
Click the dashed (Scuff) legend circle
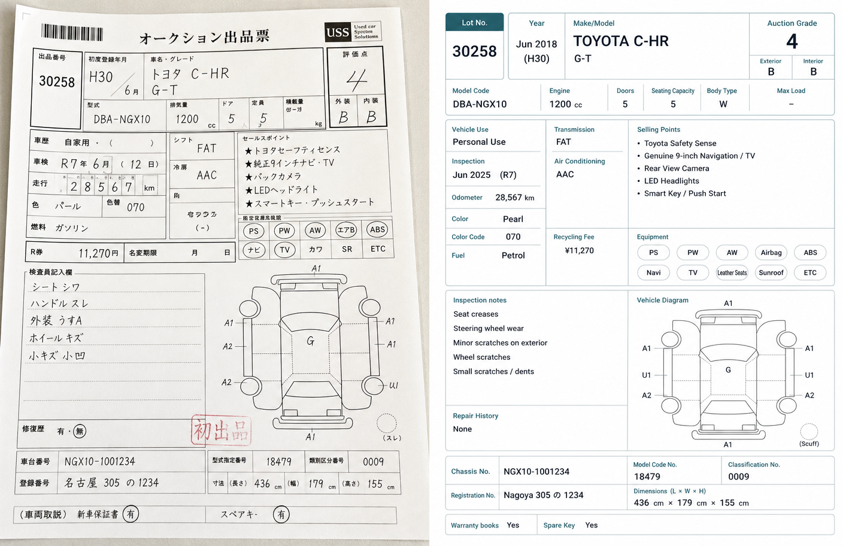pos(809,431)
